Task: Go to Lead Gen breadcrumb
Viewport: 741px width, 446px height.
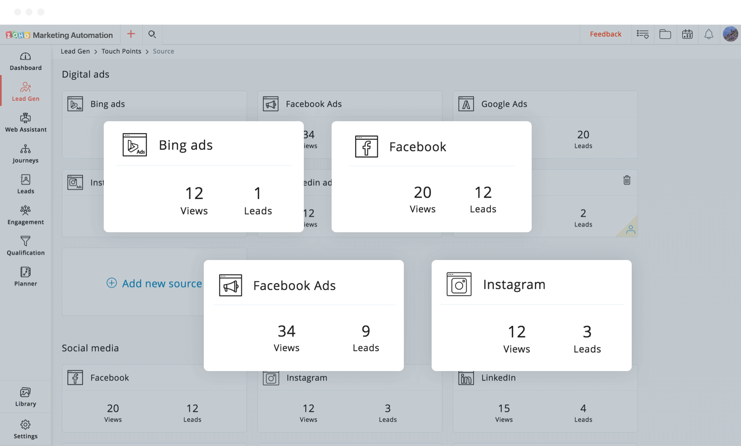Action: coord(75,51)
